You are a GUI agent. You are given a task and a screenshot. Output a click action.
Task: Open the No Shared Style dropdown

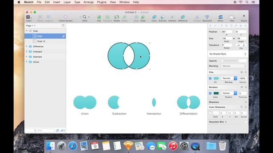[x=228, y=54]
